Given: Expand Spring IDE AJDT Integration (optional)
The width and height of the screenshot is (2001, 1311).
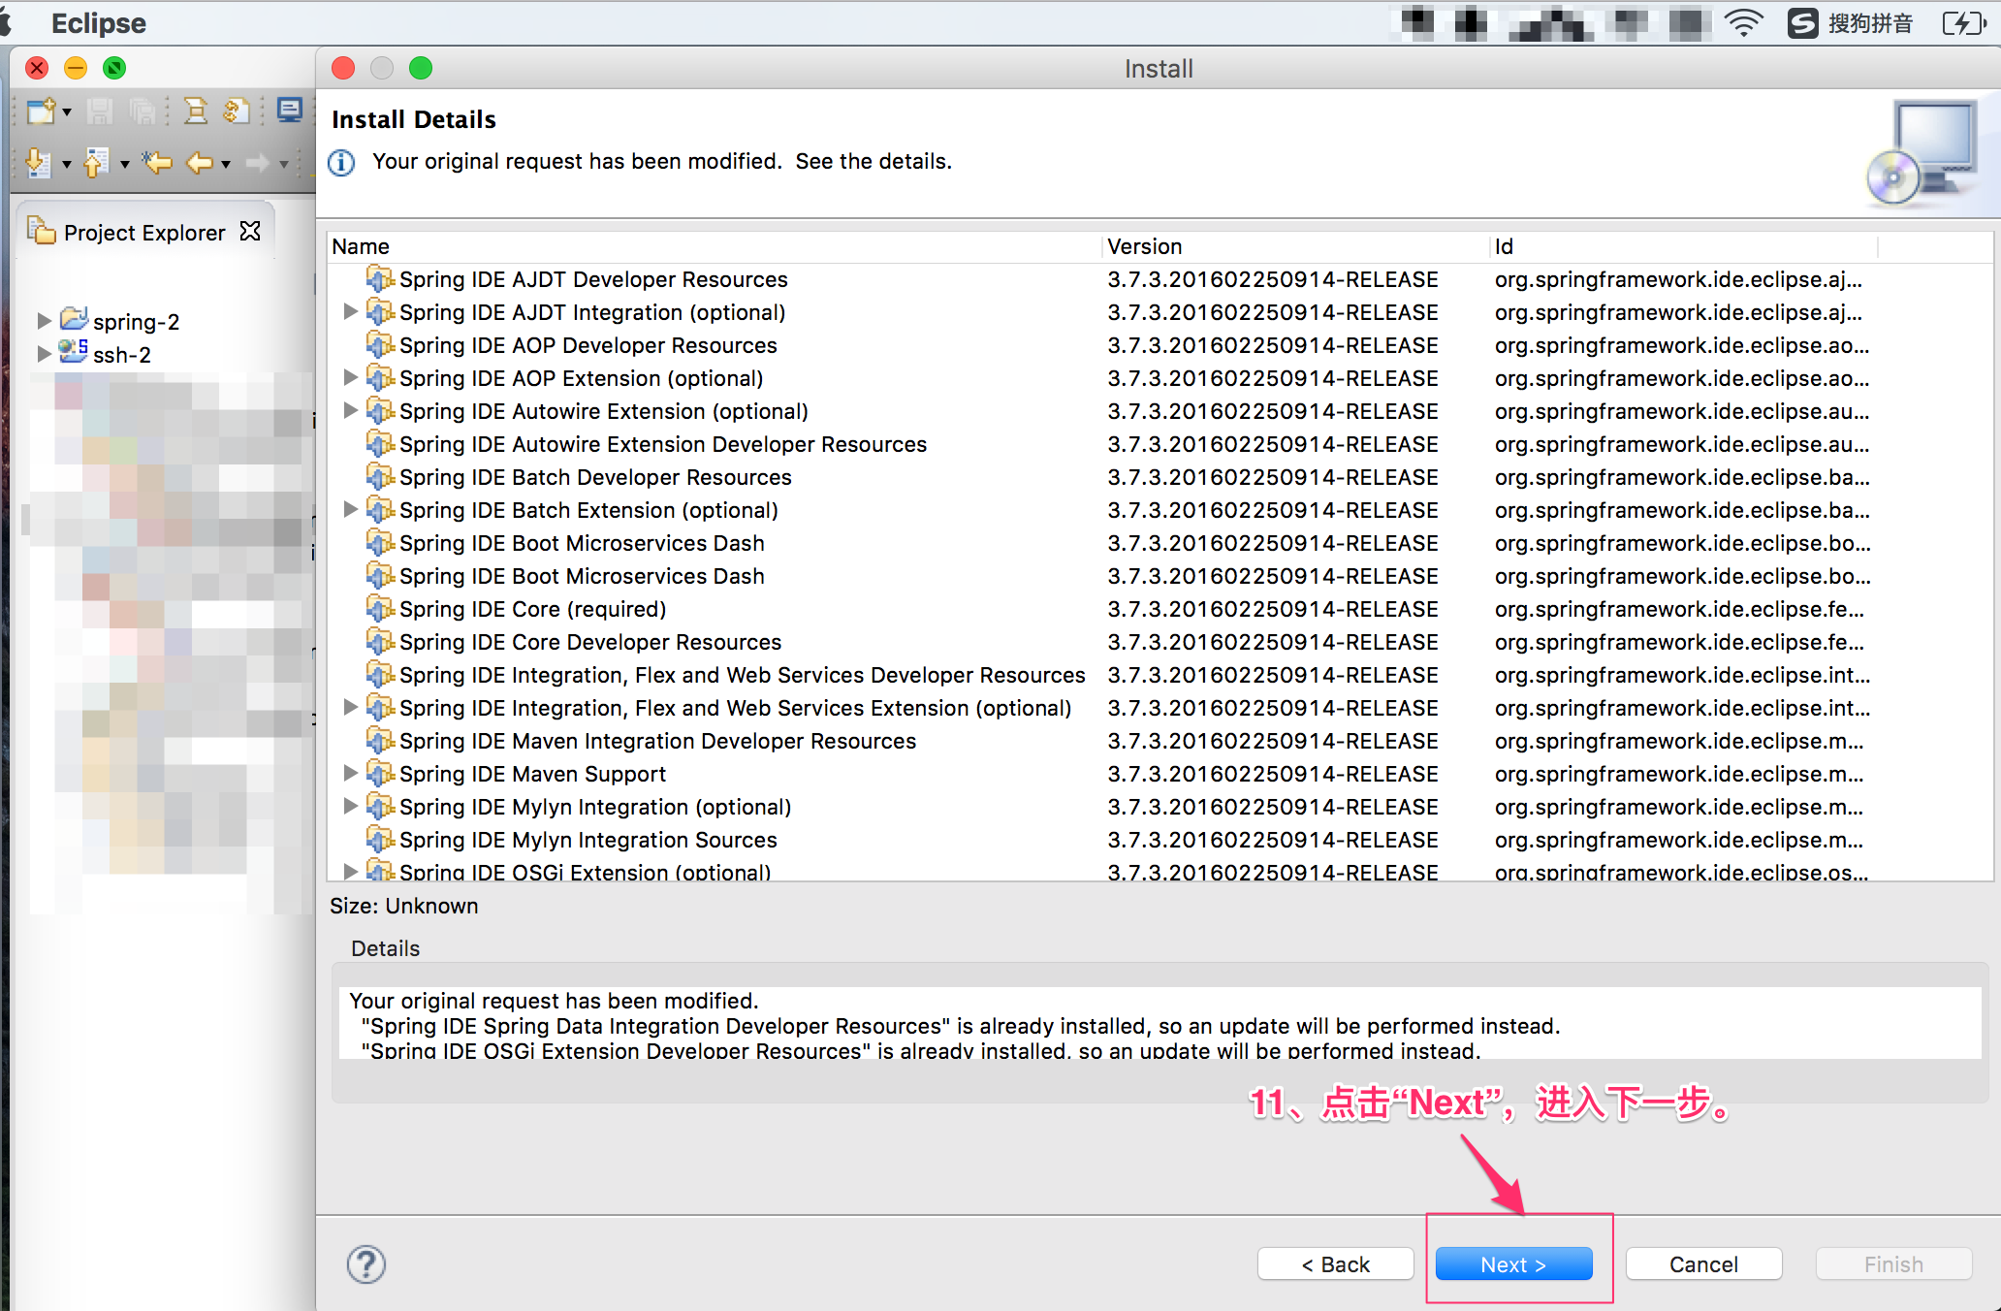Looking at the screenshot, I should pyautogui.click(x=351, y=311).
